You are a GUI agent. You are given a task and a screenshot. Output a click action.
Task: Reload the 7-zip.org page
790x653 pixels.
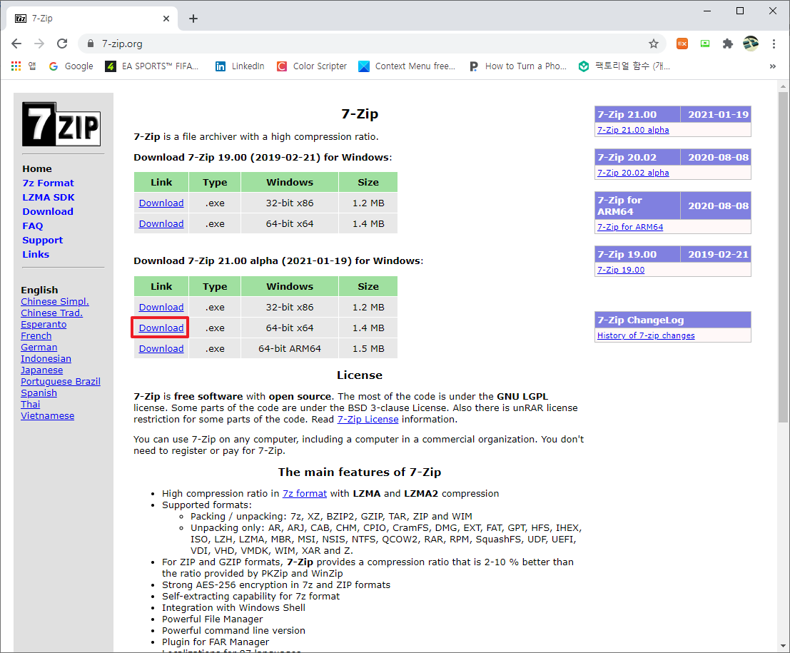point(62,44)
